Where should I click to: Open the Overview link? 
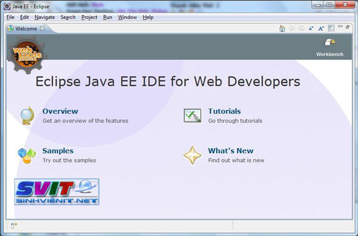click(x=60, y=111)
